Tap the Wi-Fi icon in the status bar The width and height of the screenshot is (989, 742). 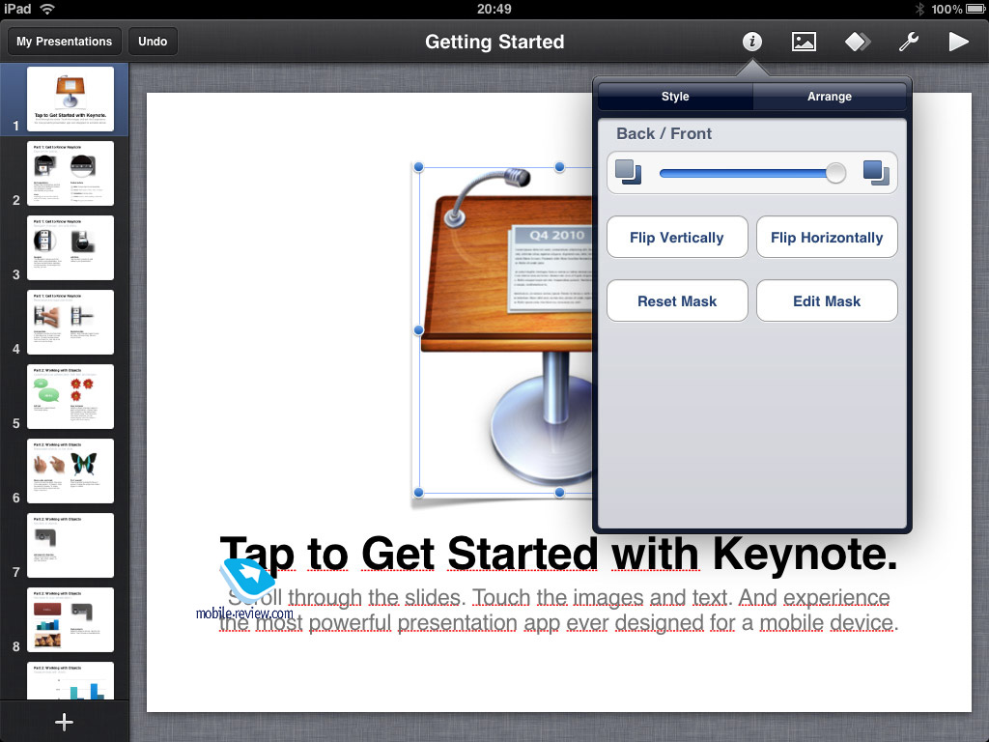47,9
